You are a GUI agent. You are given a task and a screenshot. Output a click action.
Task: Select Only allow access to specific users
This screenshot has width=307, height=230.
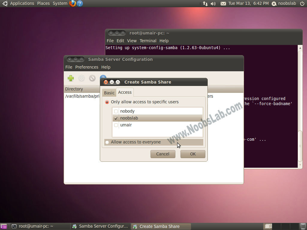click(107, 102)
